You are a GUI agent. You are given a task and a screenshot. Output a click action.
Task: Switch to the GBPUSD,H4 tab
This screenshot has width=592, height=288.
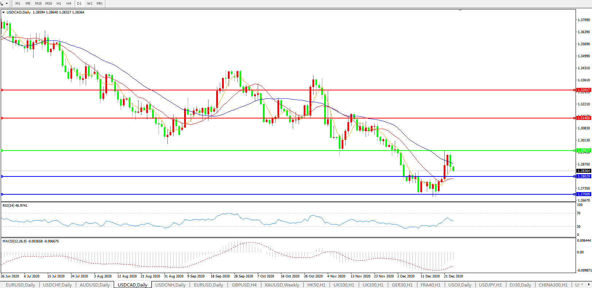click(244, 285)
